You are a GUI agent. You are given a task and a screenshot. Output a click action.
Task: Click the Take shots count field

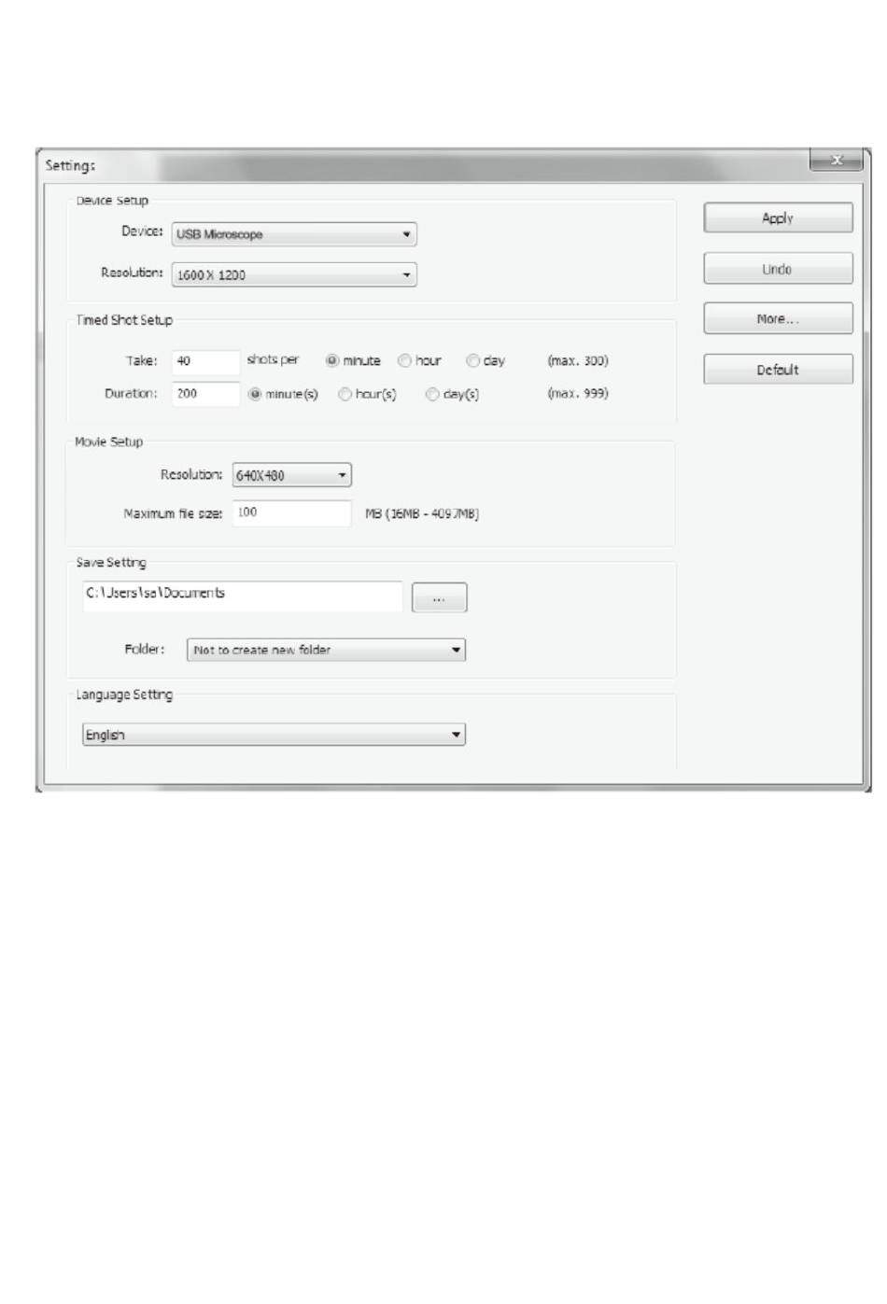tap(205, 361)
